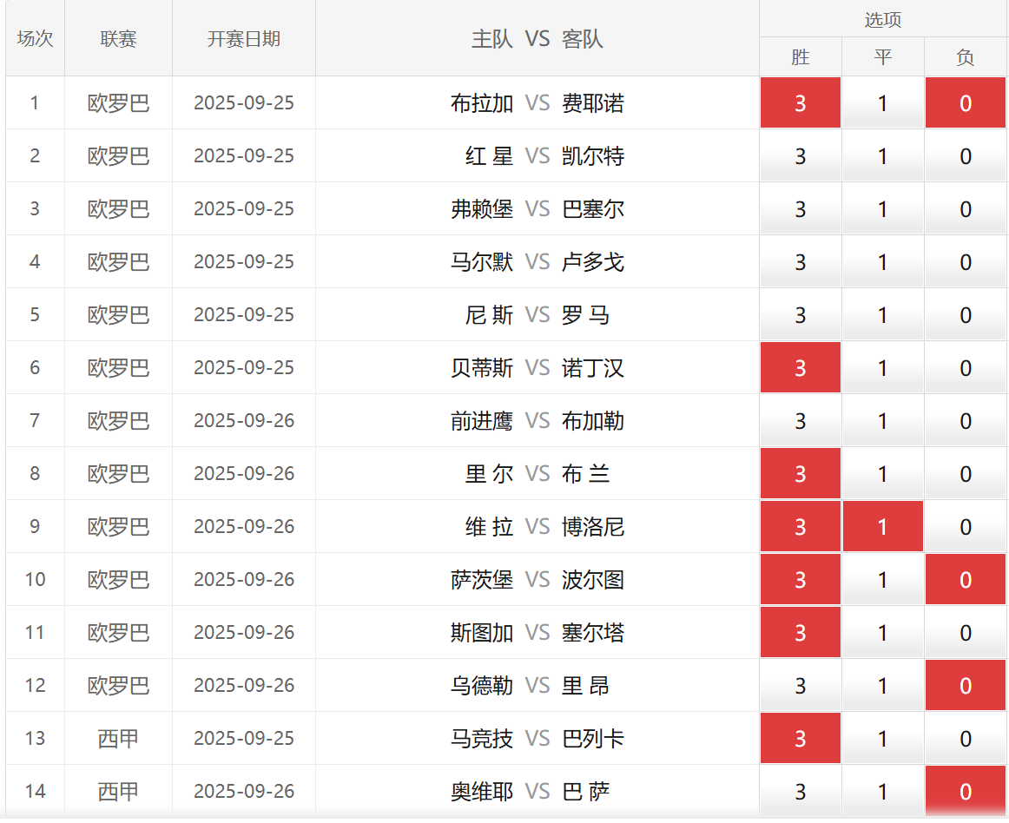Select loss option 0 for 斯图加 vs 塞尔塔

tap(965, 633)
